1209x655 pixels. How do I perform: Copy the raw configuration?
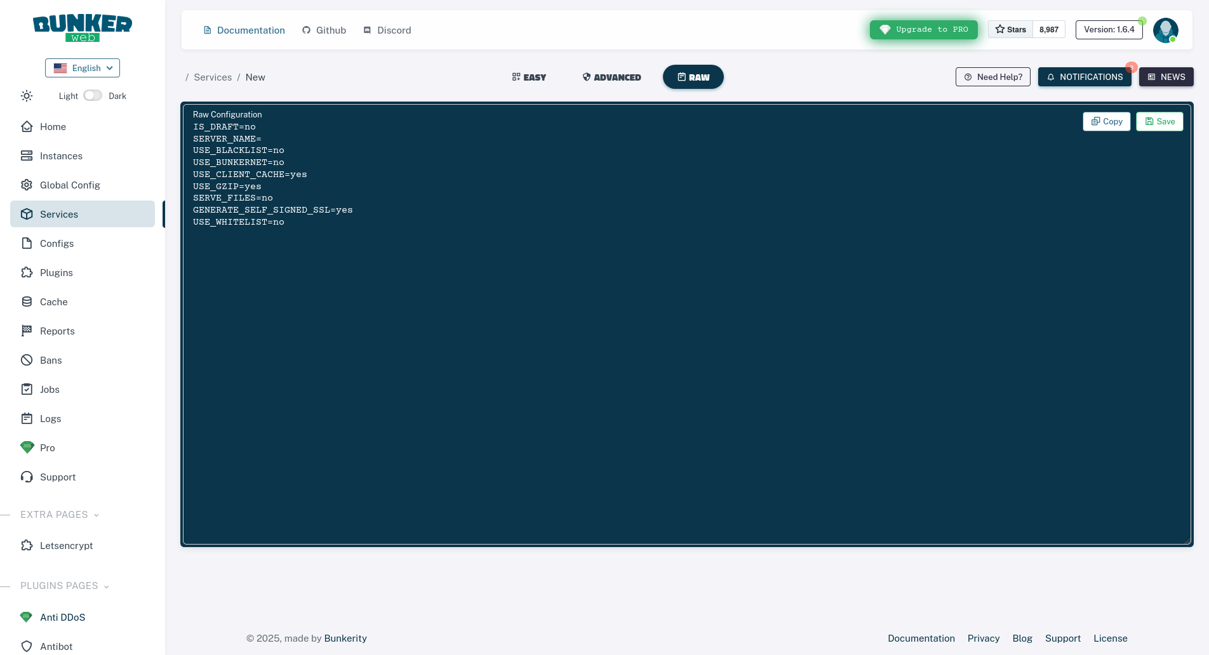[1106, 121]
